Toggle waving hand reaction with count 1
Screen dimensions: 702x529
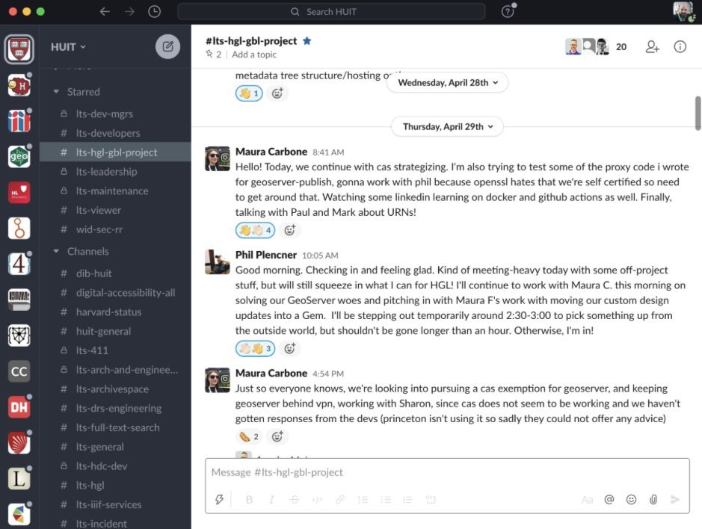[249, 93]
